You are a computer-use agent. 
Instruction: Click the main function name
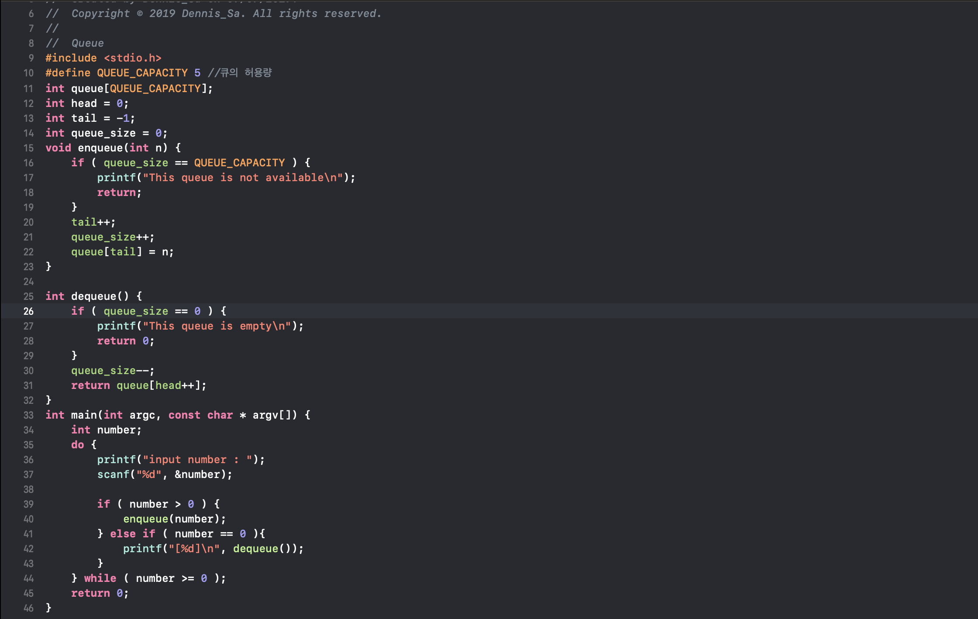click(84, 415)
